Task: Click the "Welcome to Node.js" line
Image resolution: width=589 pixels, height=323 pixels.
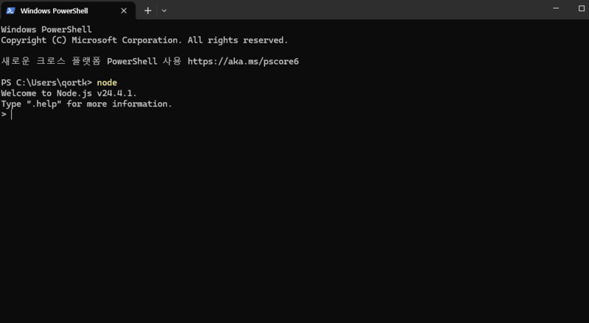Action: pos(69,93)
